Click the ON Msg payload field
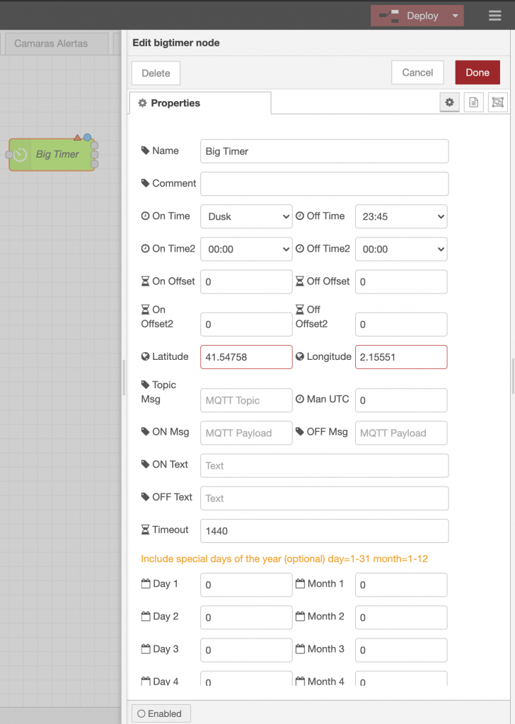 246,433
